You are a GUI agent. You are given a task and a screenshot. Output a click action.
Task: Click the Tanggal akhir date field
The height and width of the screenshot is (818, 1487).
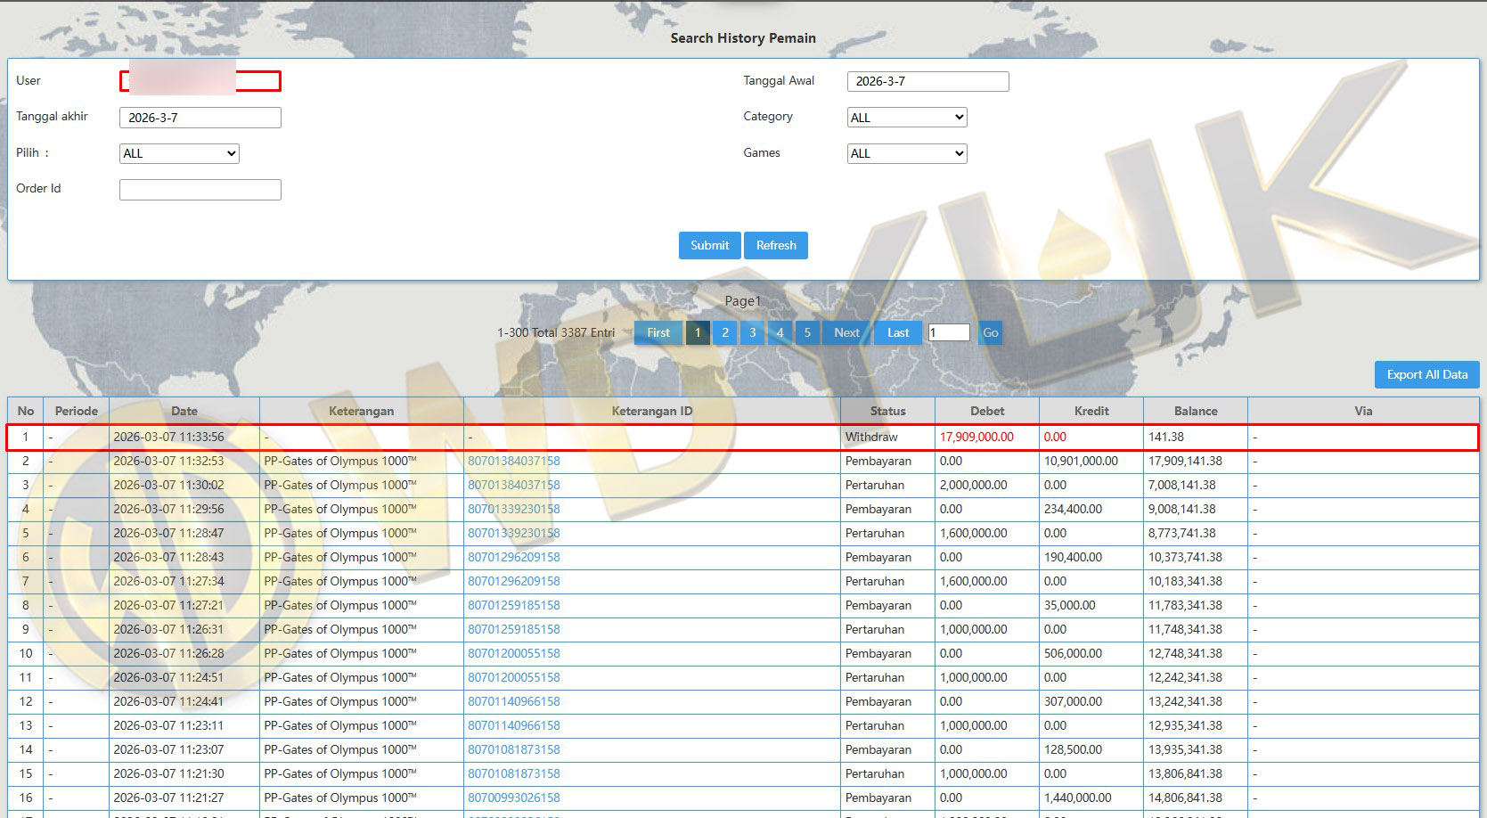(x=200, y=118)
